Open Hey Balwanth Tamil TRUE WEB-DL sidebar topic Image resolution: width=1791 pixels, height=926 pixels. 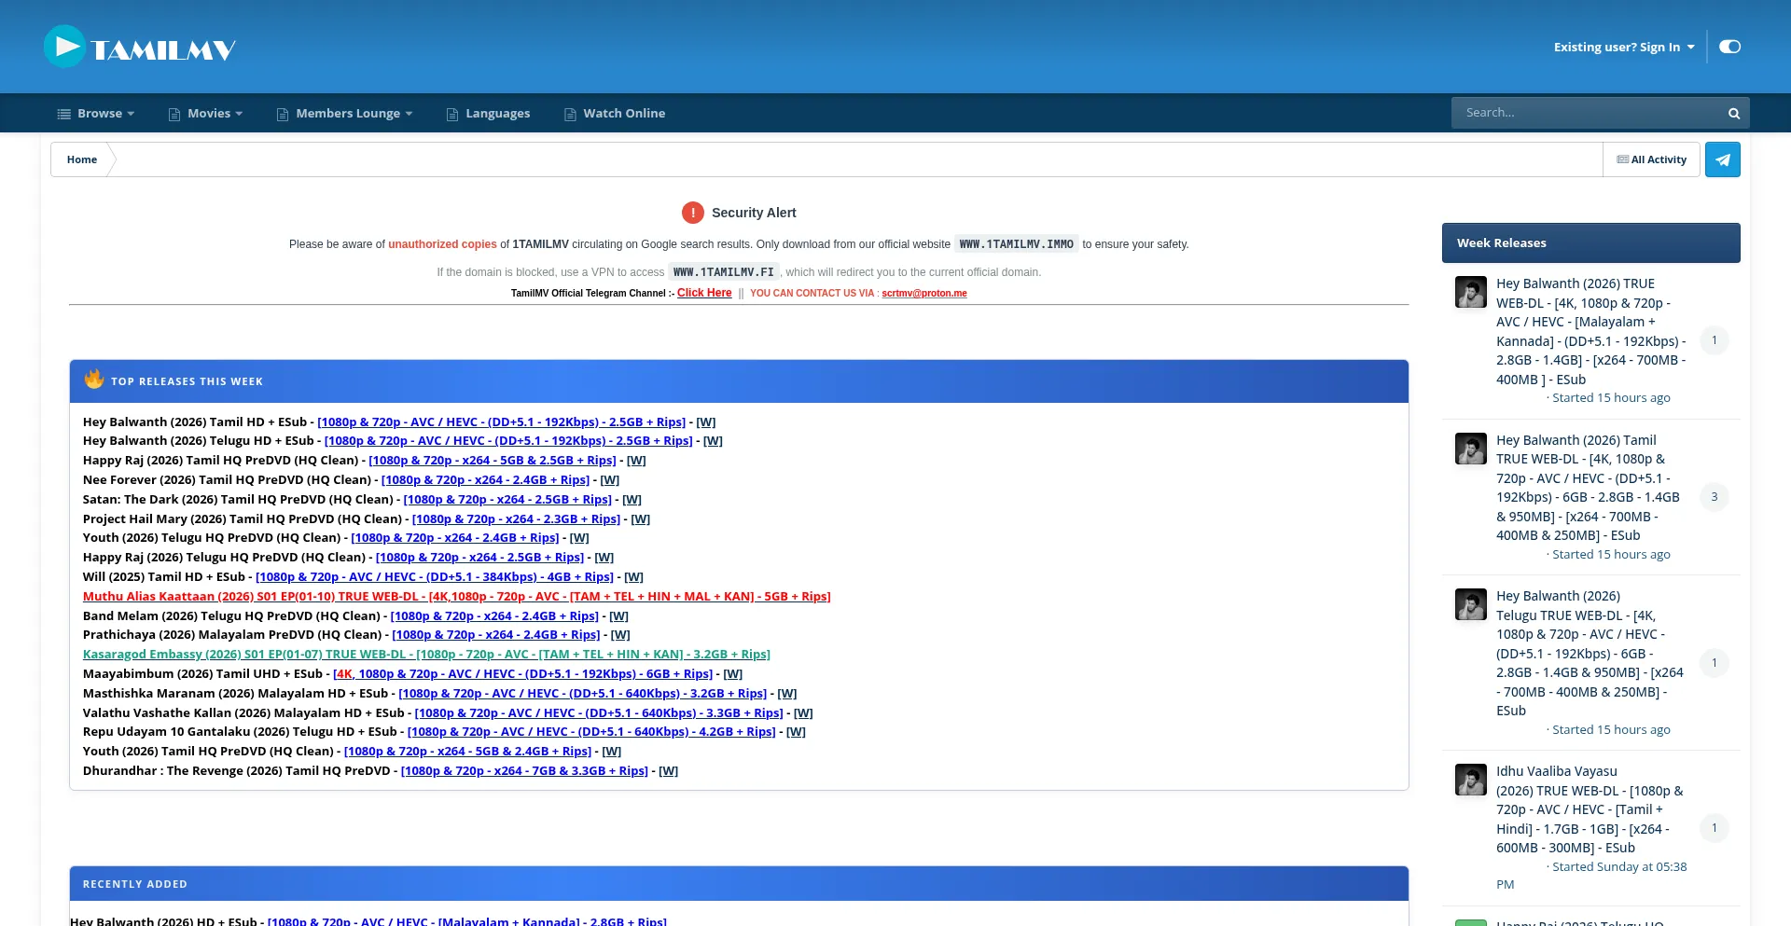coord(1589,488)
